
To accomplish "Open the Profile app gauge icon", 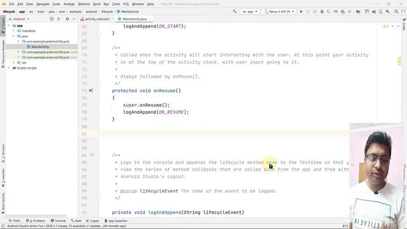I will click(x=336, y=11).
